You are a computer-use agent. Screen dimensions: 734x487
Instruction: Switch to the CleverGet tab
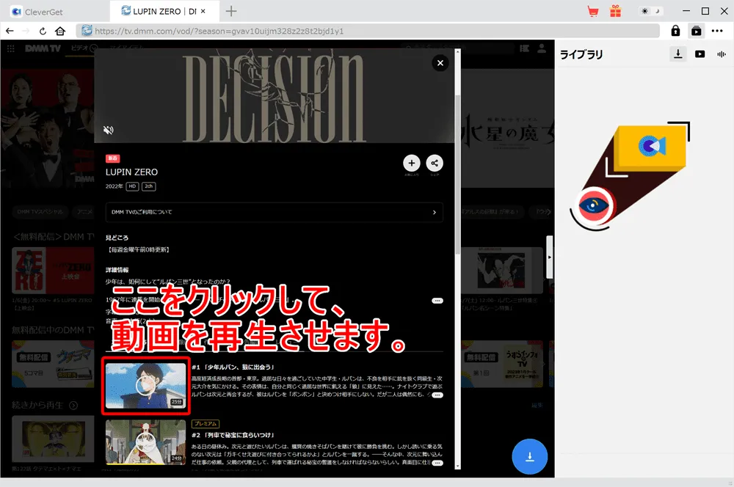point(37,12)
